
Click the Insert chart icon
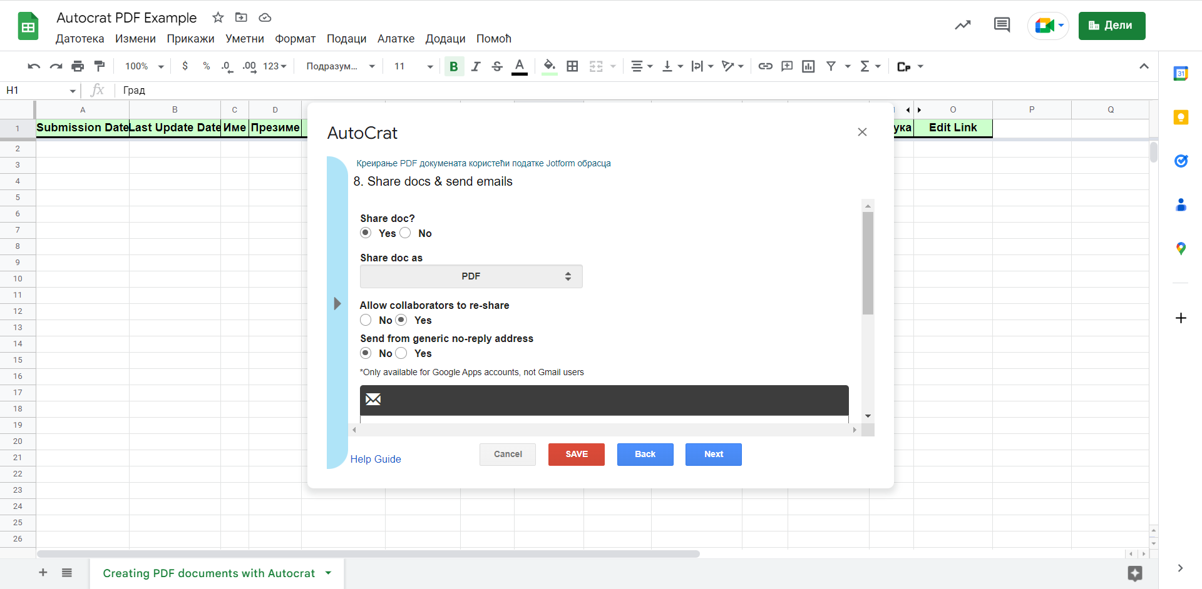tap(808, 66)
